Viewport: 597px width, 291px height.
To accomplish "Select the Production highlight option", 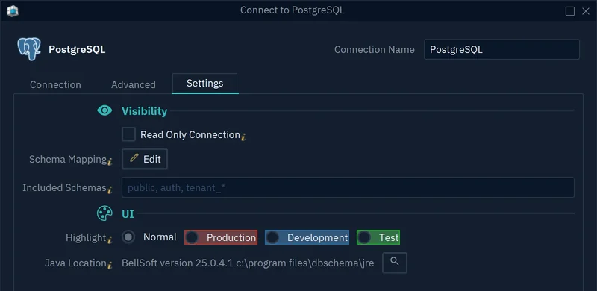I will (221, 237).
